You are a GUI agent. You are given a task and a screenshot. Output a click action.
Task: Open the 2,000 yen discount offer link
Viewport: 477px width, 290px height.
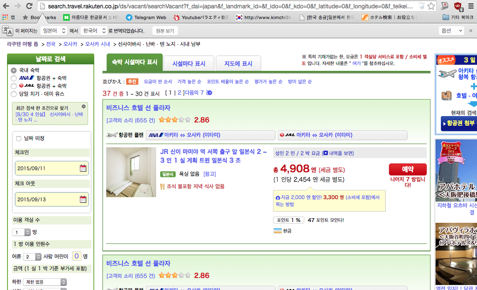tap(327, 201)
